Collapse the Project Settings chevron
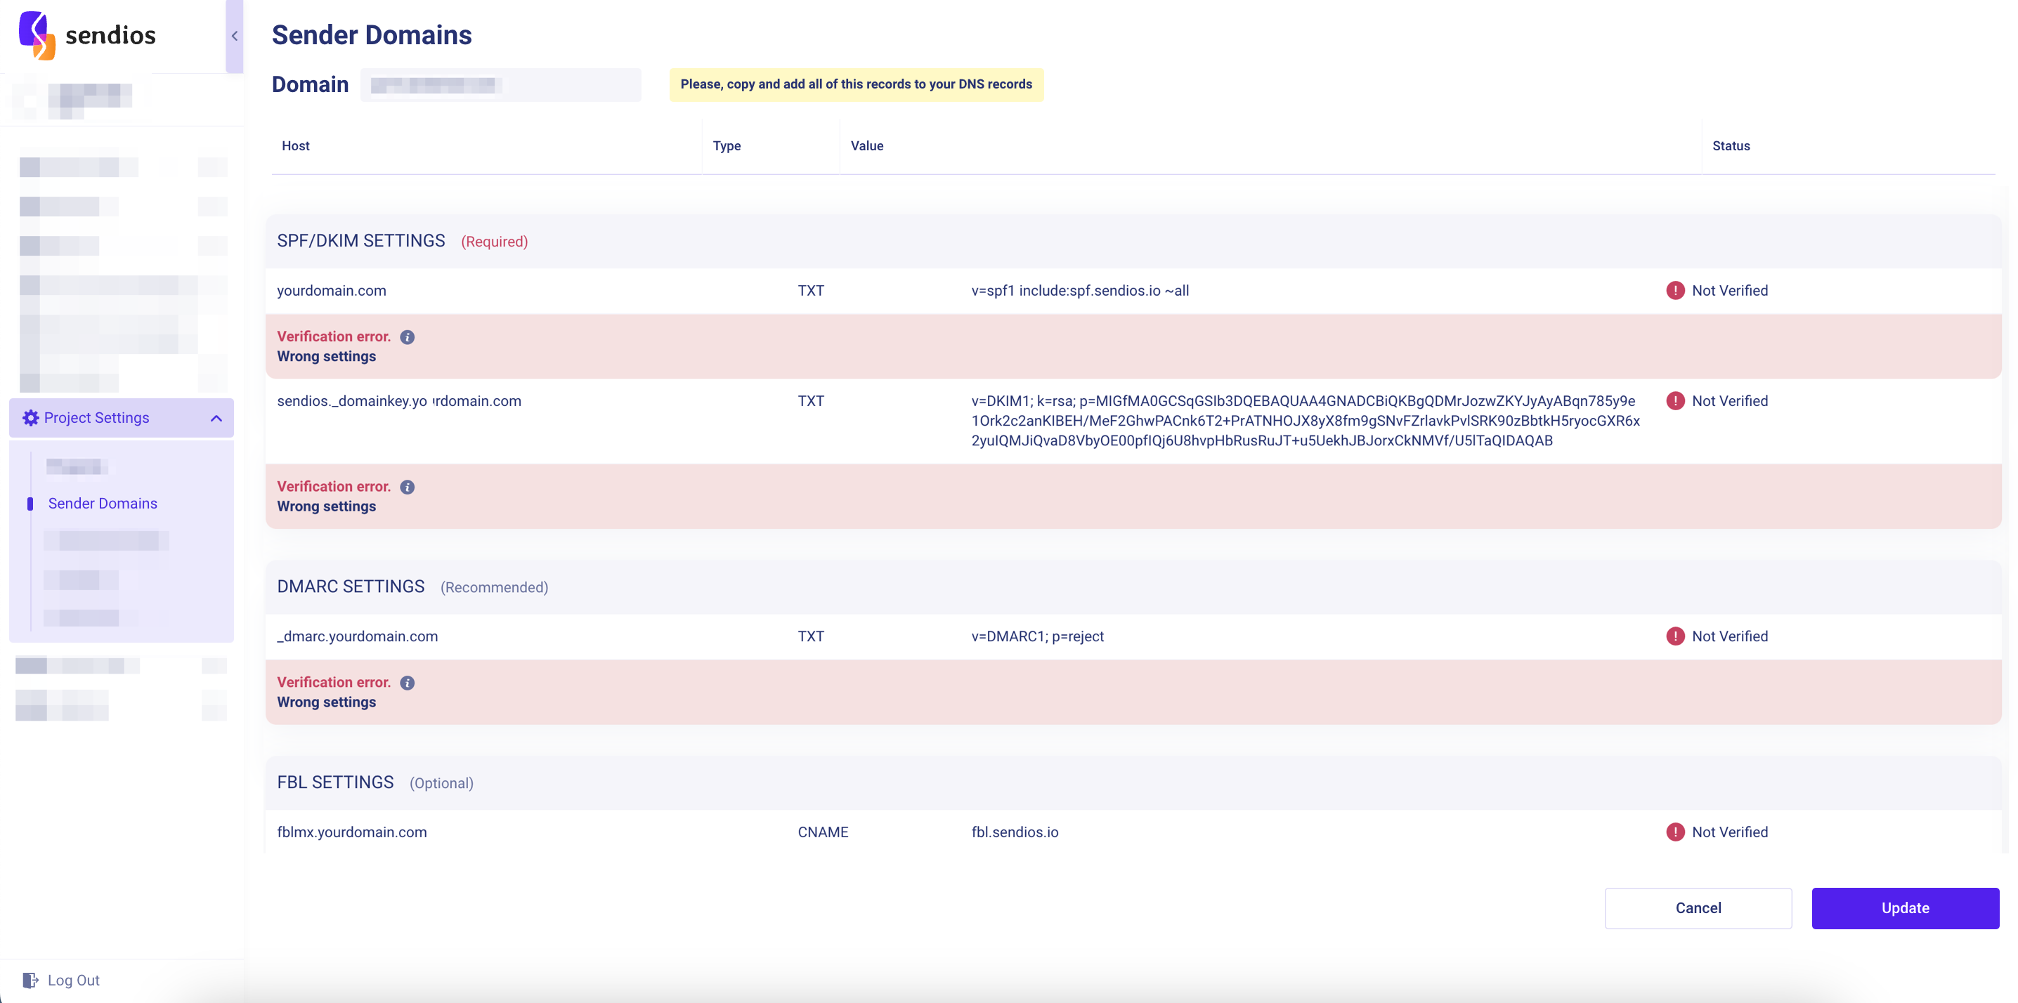Image resolution: width=2018 pixels, height=1003 pixels. tap(216, 419)
